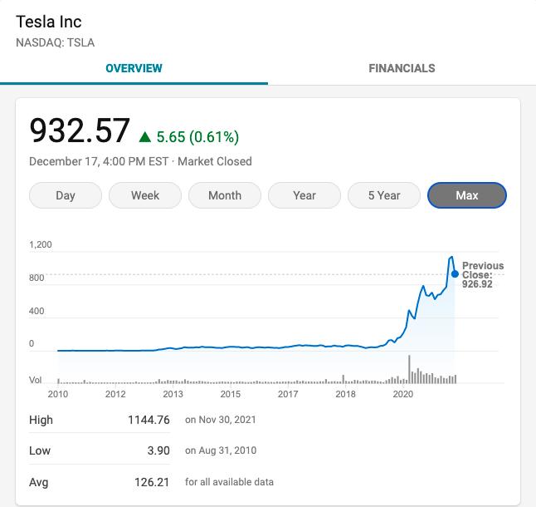Viewport: 536px width, 507px height.
Task: Switch chart to Year range
Action: (x=305, y=195)
